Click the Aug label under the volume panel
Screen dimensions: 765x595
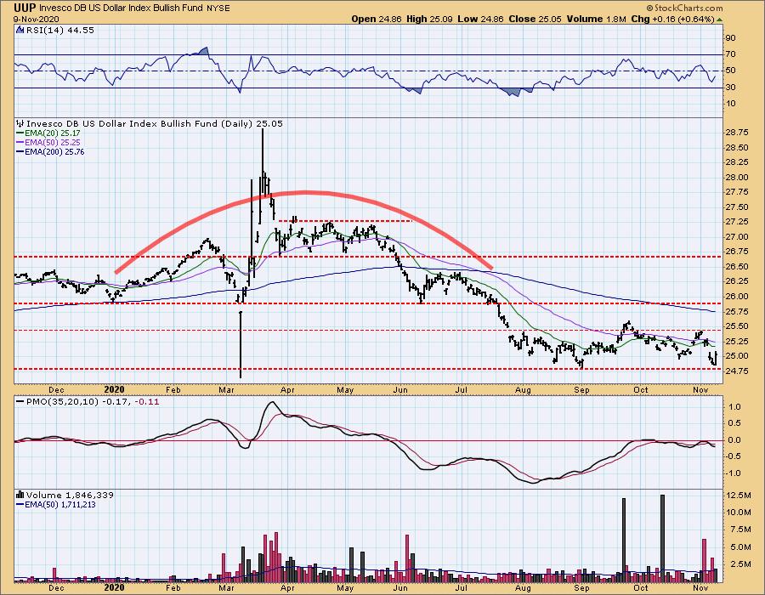coord(523,587)
